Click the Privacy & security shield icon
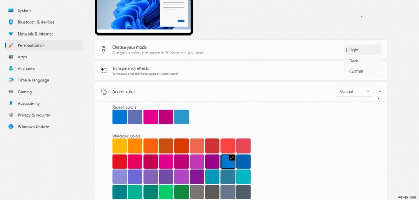 coord(10,115)
